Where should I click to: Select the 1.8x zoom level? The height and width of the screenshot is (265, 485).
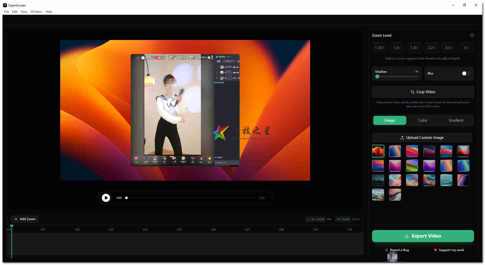point(414,48)
